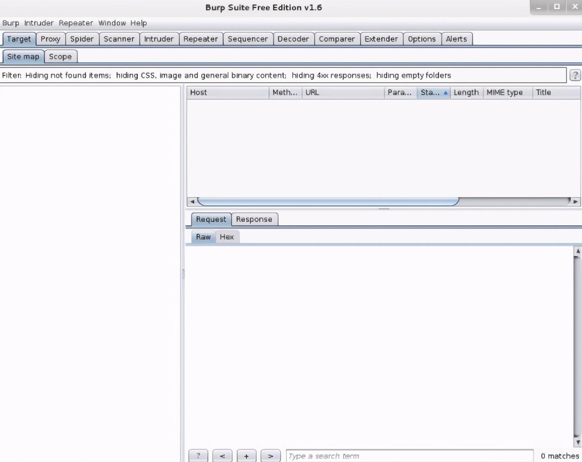Select the Scope sub-tab

point(60,57)
